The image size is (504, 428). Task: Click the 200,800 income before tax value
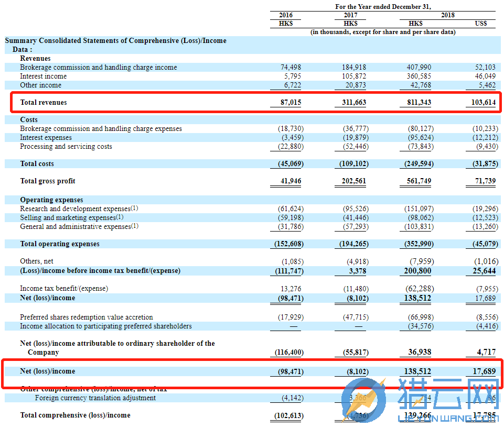pyautogui.click(x=418, y=271)
